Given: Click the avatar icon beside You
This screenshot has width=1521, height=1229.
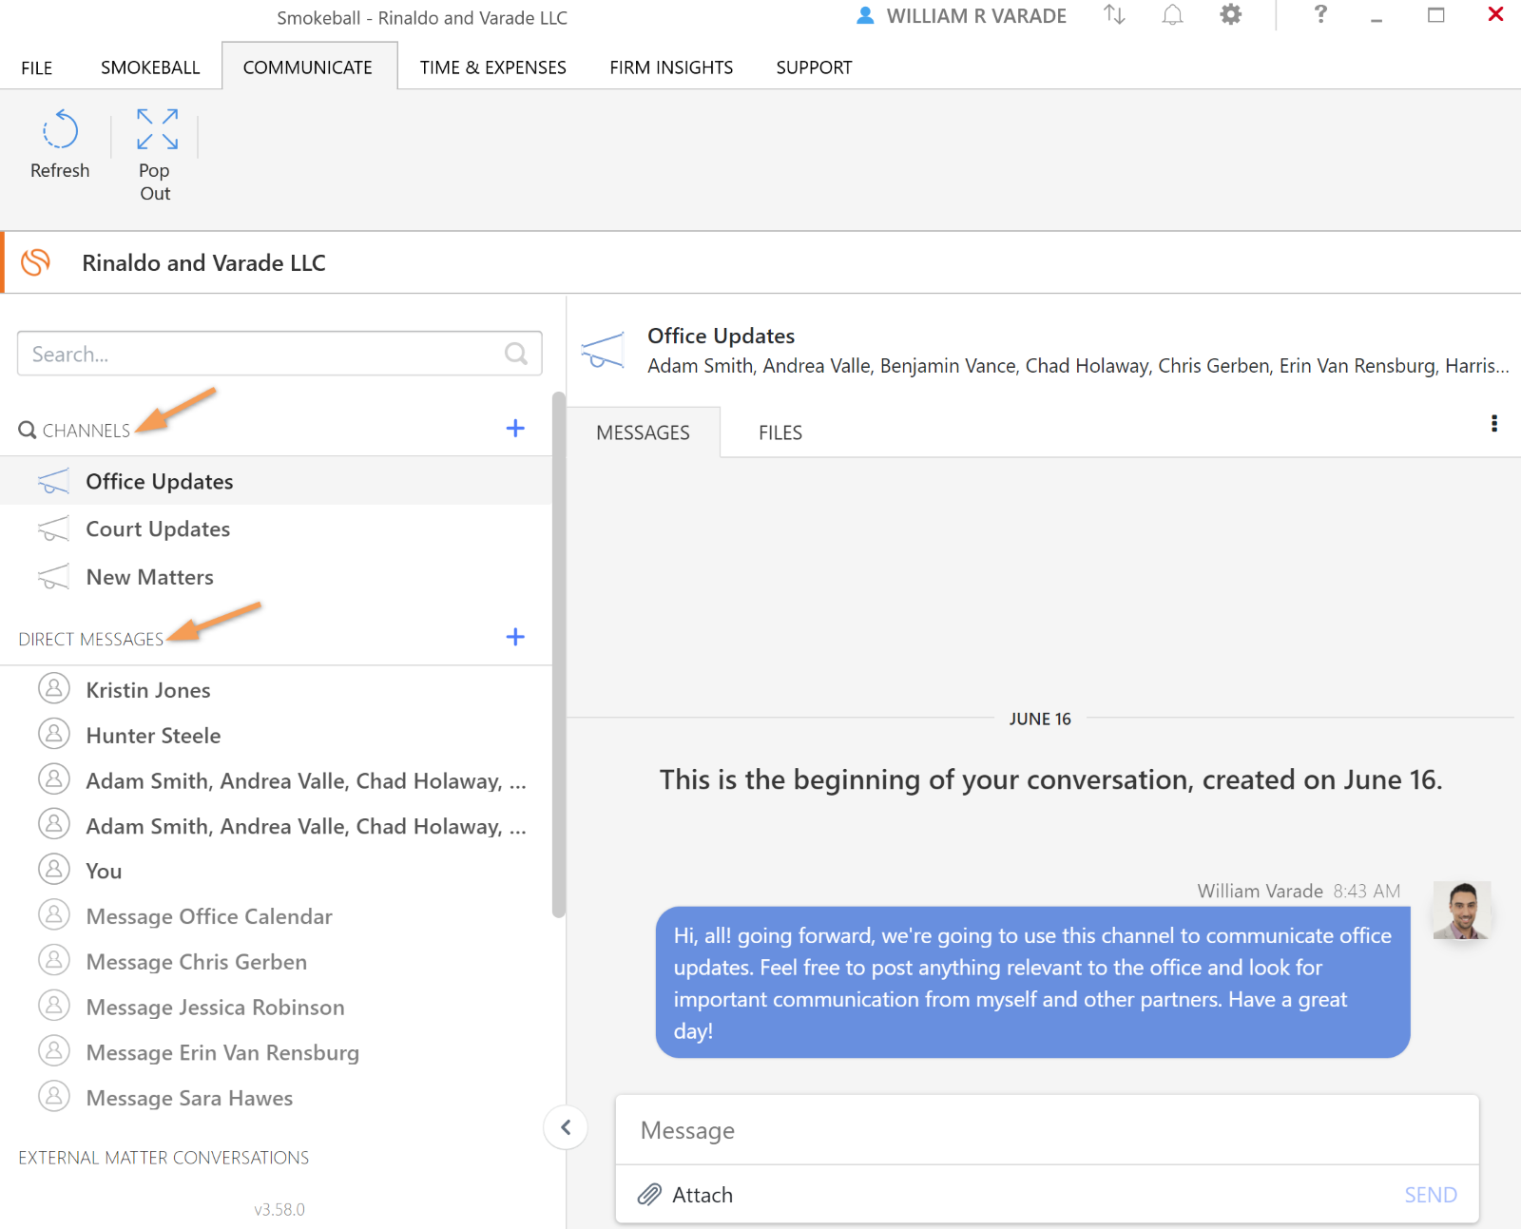Looking at the screenshot, I should (x=54, y=870).
